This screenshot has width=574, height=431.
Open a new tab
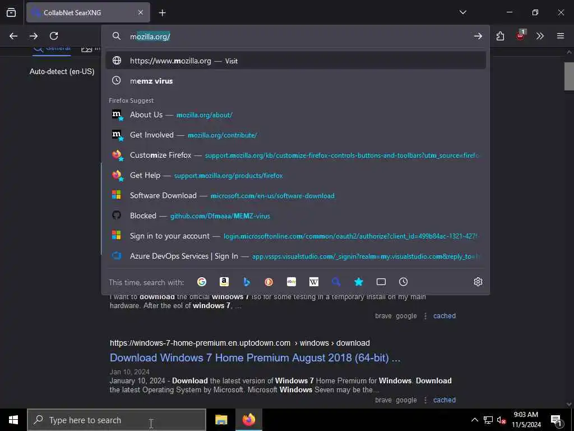pos(162,13)
